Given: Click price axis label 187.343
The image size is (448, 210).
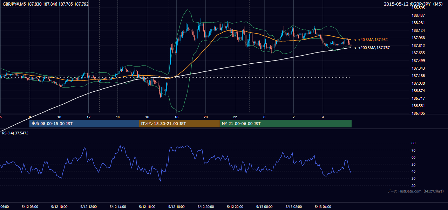Looking at the screenshot, I should pyautogui.click(x=418, y=68).
